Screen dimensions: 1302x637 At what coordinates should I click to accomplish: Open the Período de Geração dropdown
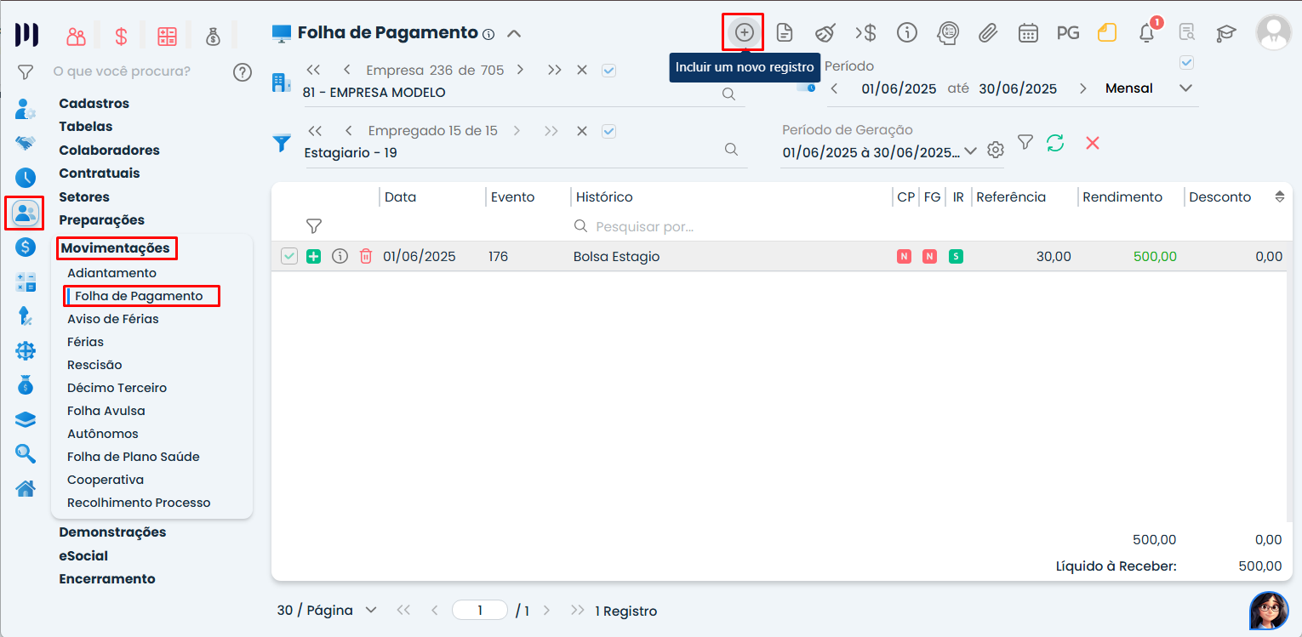(970, 151)
